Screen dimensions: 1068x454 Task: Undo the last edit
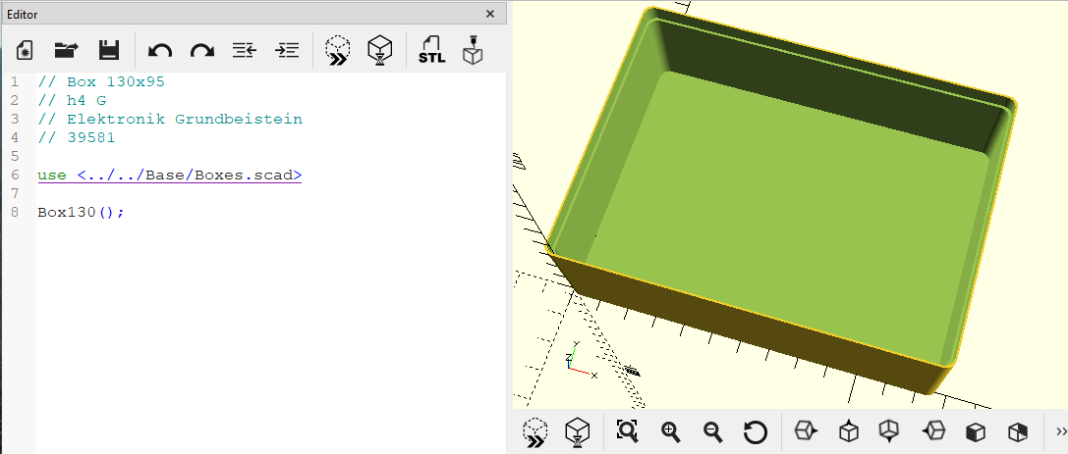coord(160,50)
